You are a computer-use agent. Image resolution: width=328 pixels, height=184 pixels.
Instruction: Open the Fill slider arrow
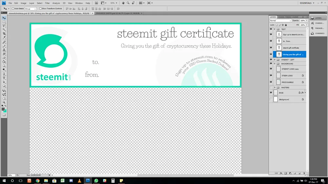(x=307, y=25)
